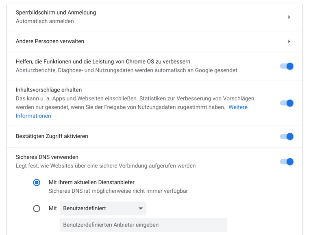Switch off the Sicheres DNS verwenden toggle
313x235 pixels.
pos(287,162)
